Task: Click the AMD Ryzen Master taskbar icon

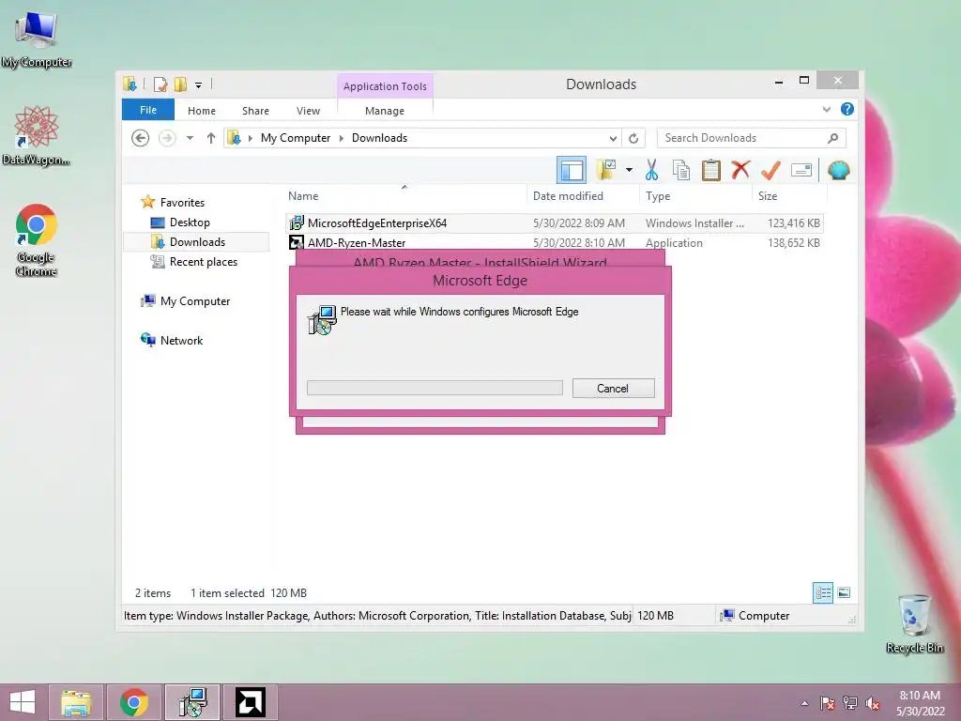Action: pyautogui.click(x=250, y=702)
